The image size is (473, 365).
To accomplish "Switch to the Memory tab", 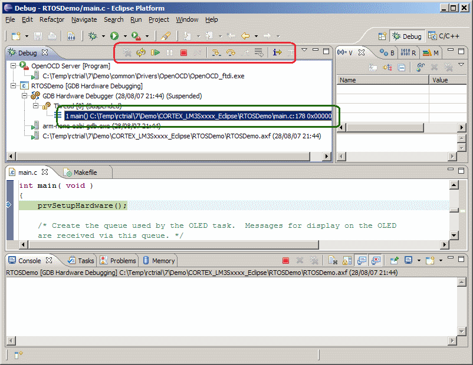I will 159,260.
